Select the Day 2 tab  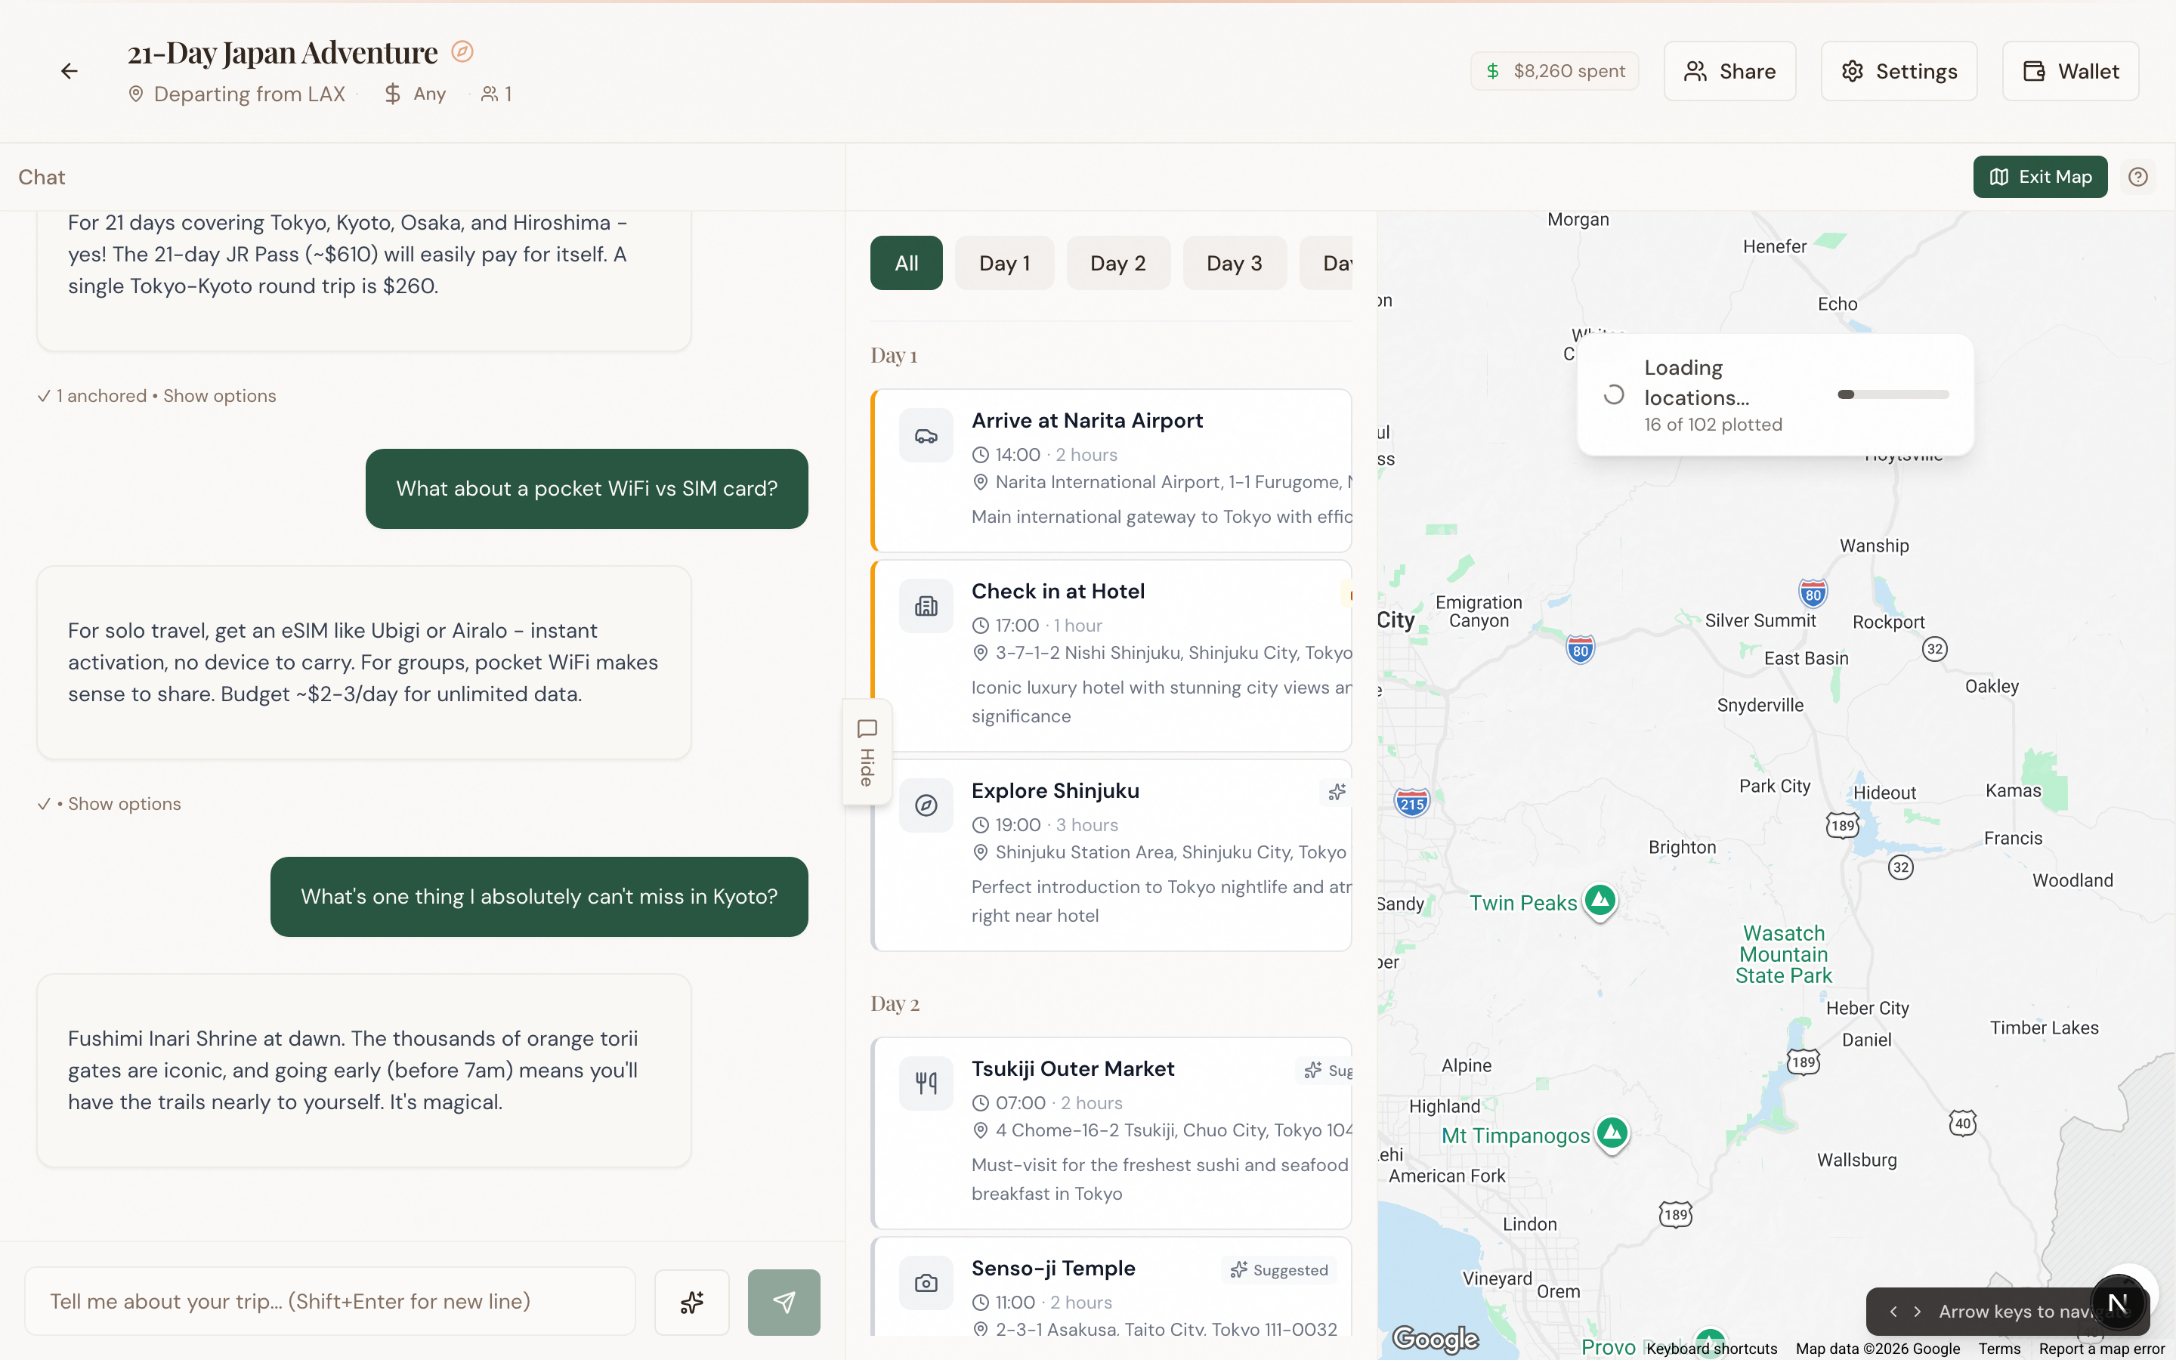click(x=1117, y=264)
